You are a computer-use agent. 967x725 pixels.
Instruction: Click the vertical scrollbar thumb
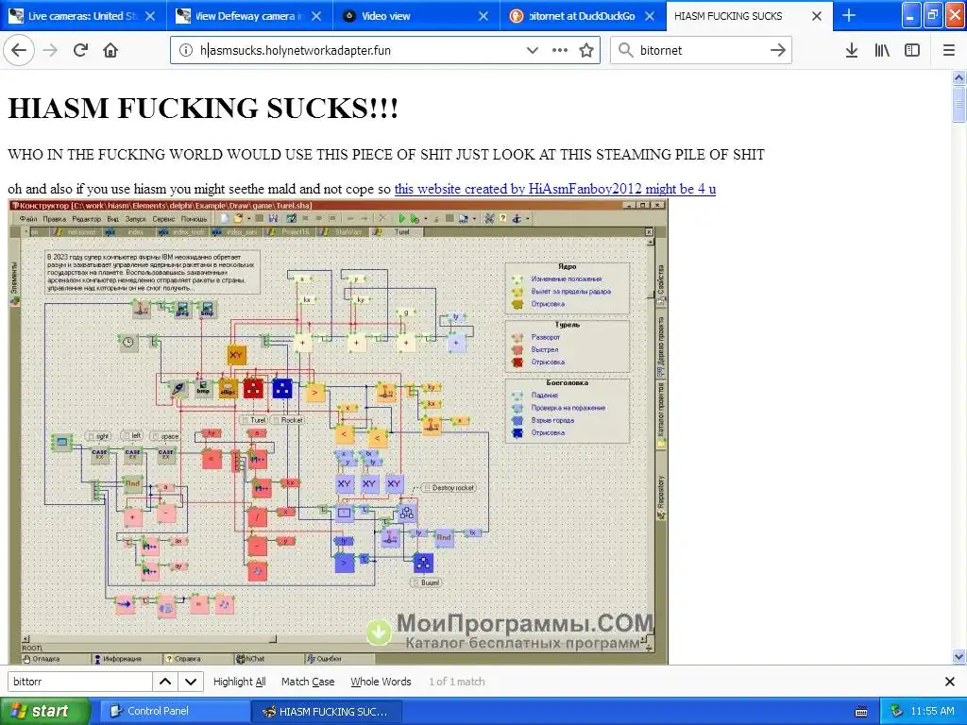[x=959, y=104]
